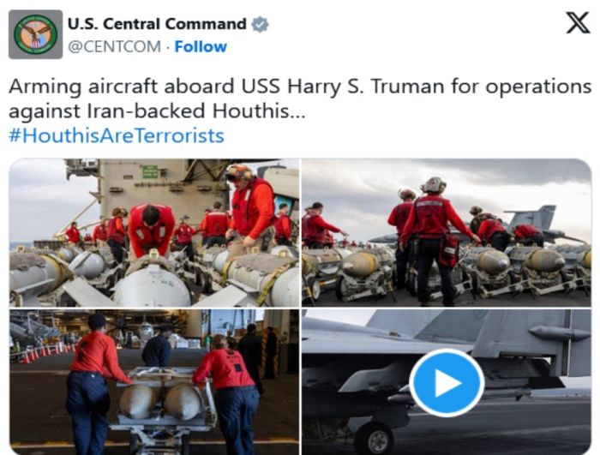Viewport: 600px width, 455px height.
Task: Play the aircraft video
Action: (447, 382)
